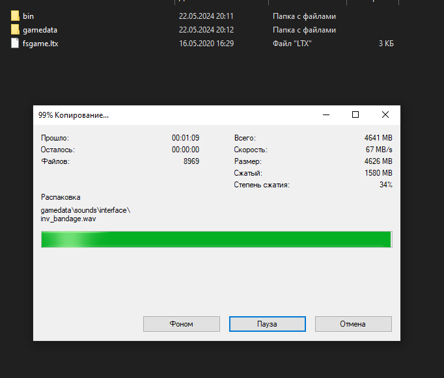This screenshot has height=378, width=444.
Task: Click the Осталось: label
Action: pyautogui.click(x=58, y=150)
